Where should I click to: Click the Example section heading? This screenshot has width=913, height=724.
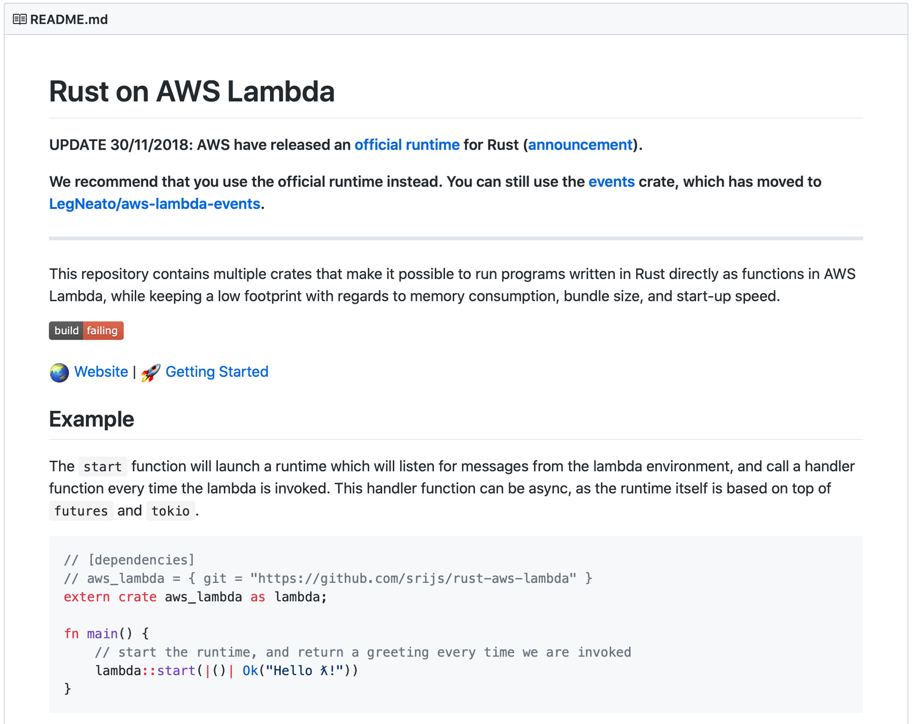(91, 419)
